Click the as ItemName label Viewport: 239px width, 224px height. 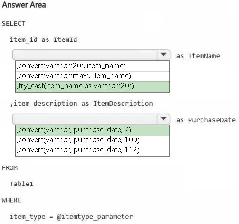point(198,56)
